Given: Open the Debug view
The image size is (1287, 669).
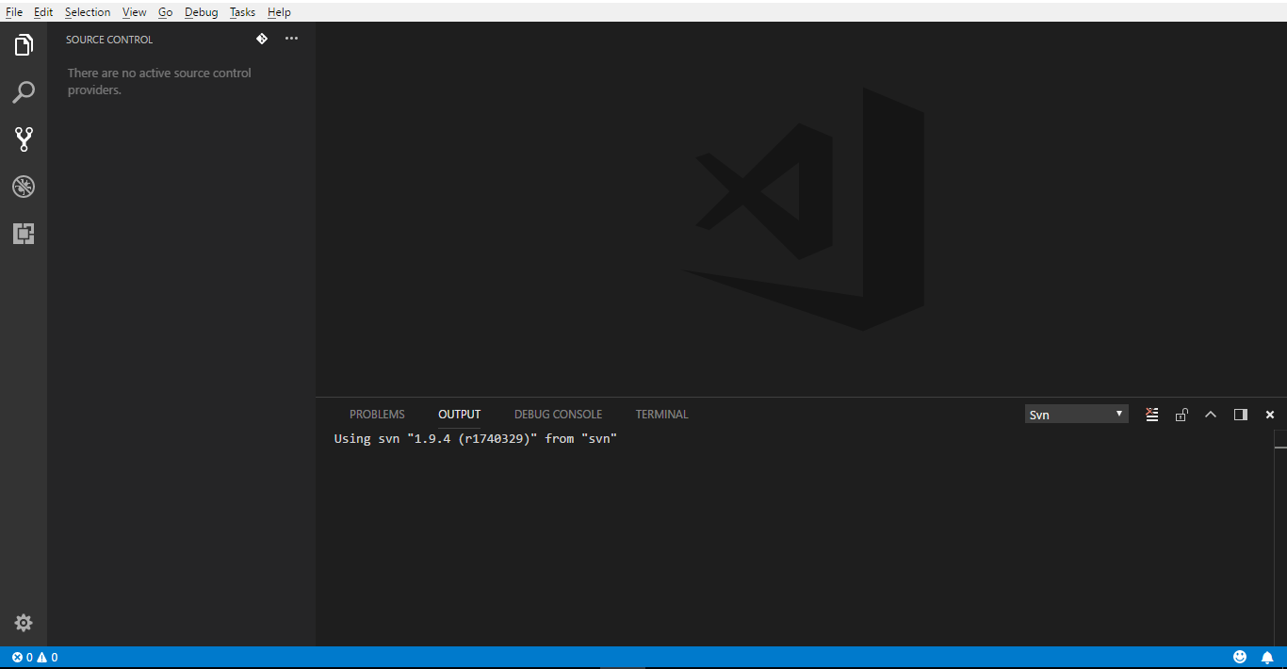Looking at the screenshot, I should 24,187.
